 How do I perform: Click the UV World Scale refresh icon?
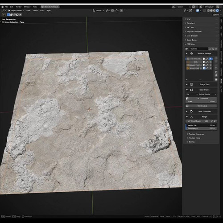tap(215, 121)
